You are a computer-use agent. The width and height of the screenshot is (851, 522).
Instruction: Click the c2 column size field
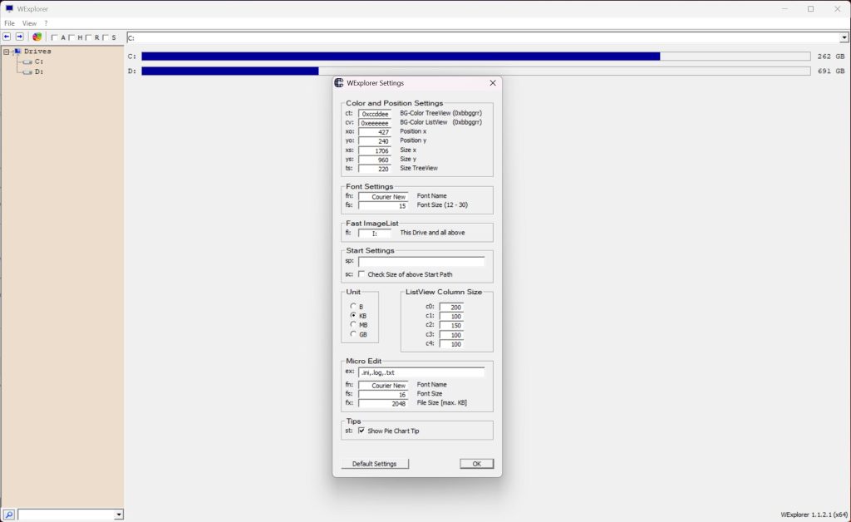[451, 326]
